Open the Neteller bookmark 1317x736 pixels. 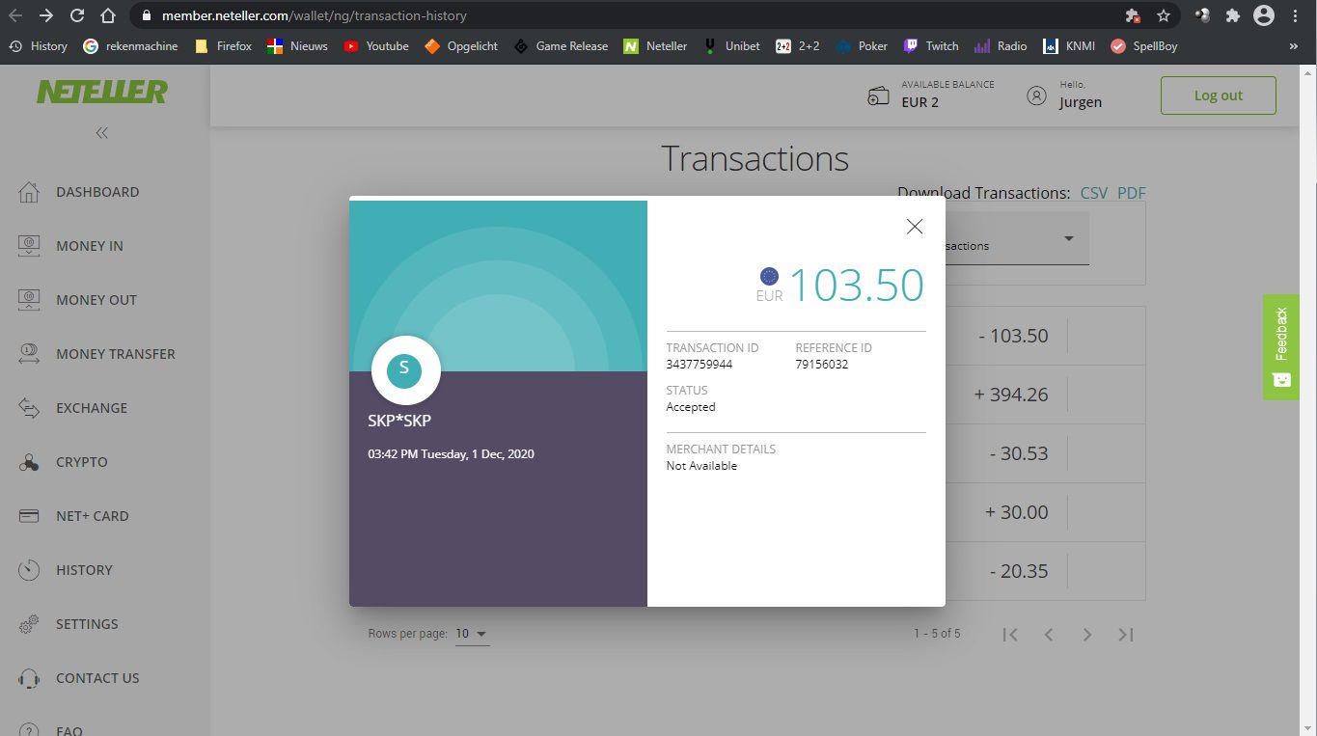click(656, 46)
